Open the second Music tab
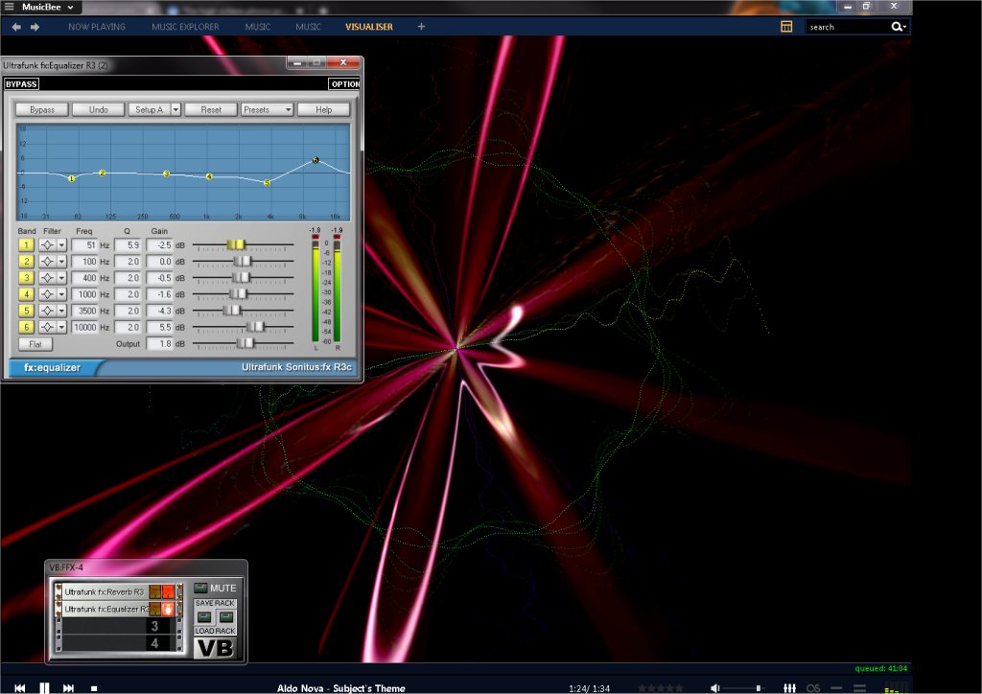982x694 pixels. click(308, 27)
